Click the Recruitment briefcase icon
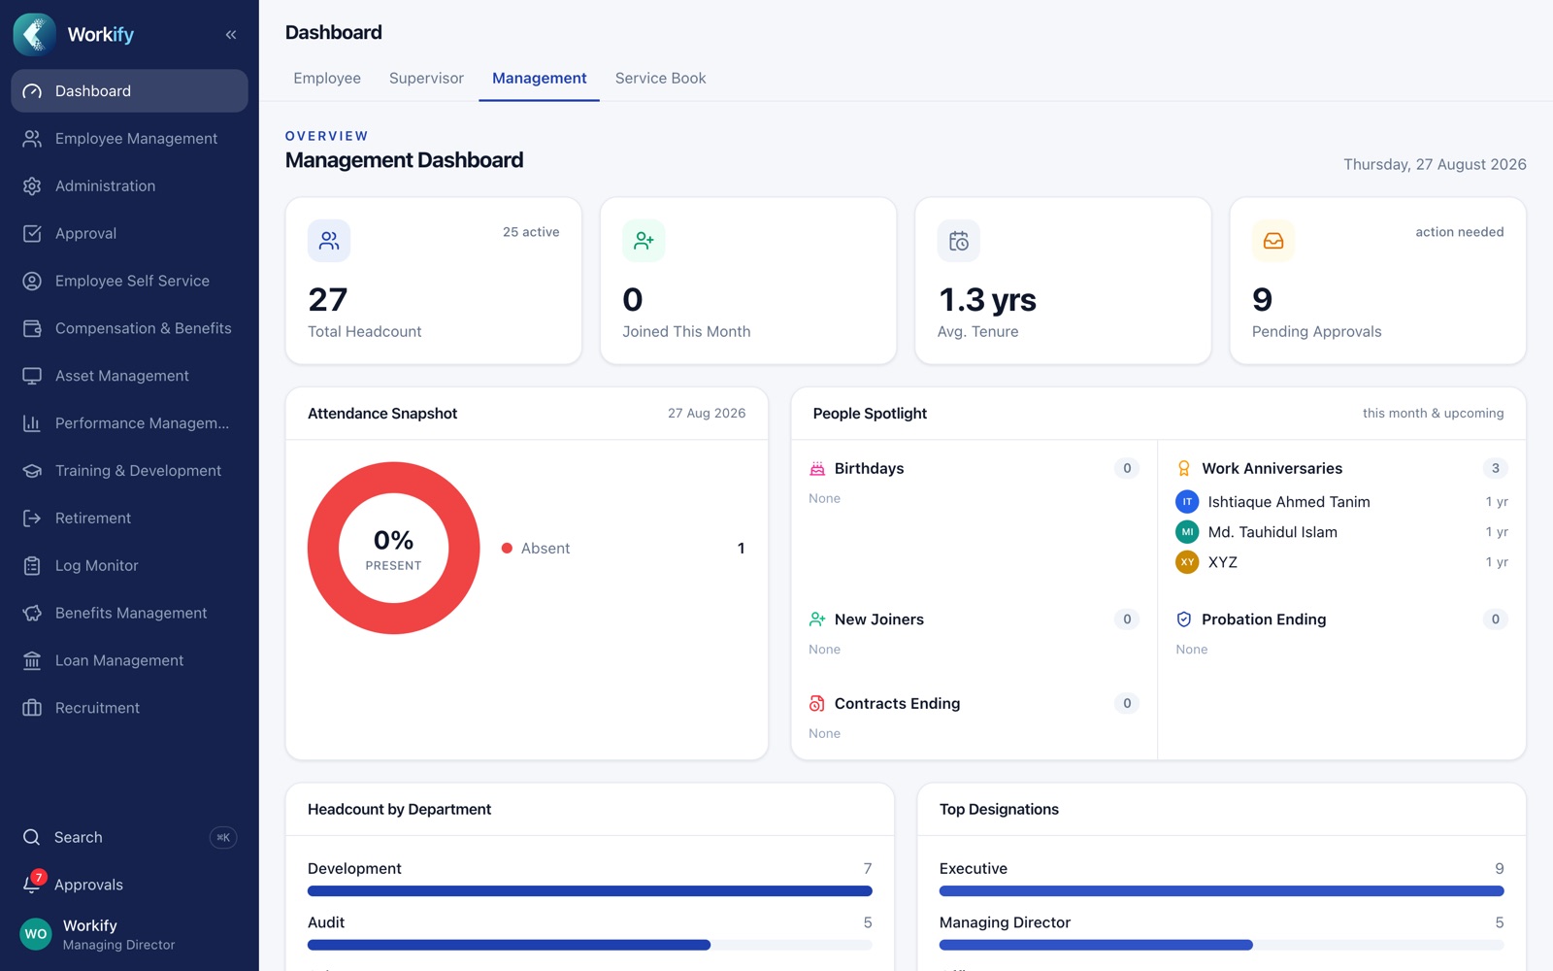 (32, 708)
